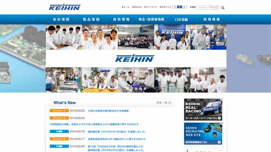Open the 2016/03/22 news about 中国の自動車空調用新会社
The height and width of the screenshot is (152, 271).
click(108, 111)
